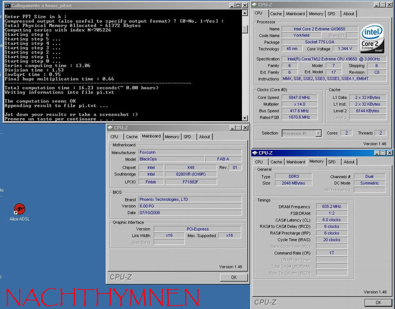Click console scrollbar down arrow

(x=245, y=118)
